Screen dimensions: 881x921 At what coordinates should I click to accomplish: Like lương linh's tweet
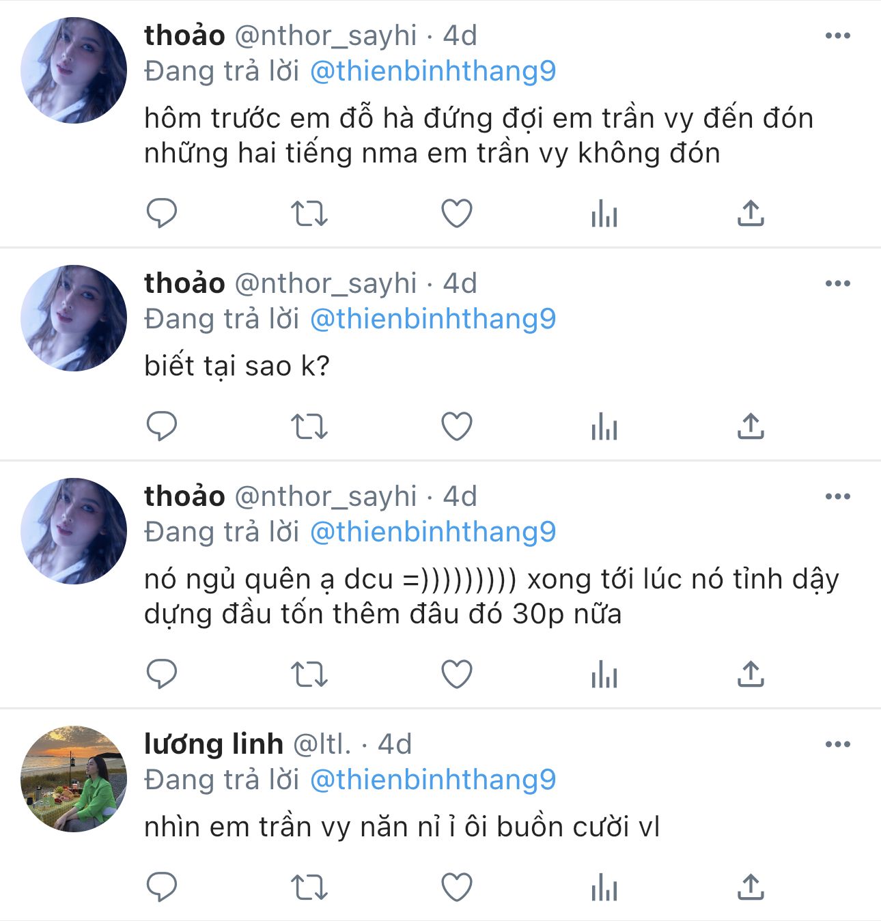pyautogui.click(x=457, y=888)
